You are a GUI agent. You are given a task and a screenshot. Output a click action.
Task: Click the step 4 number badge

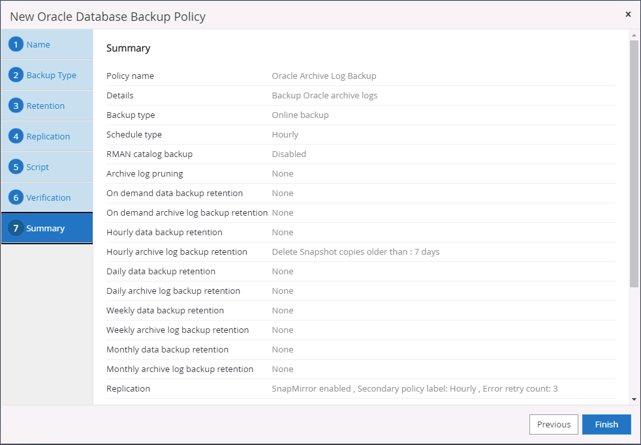pyautogui.click(x=16, y=136)
